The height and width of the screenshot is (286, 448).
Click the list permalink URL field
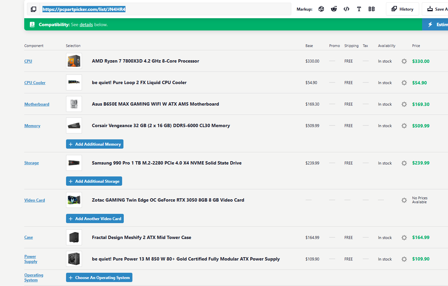click(x=165, y=9)
